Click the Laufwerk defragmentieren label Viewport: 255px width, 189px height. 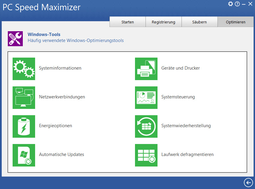(x=187, y=154)
